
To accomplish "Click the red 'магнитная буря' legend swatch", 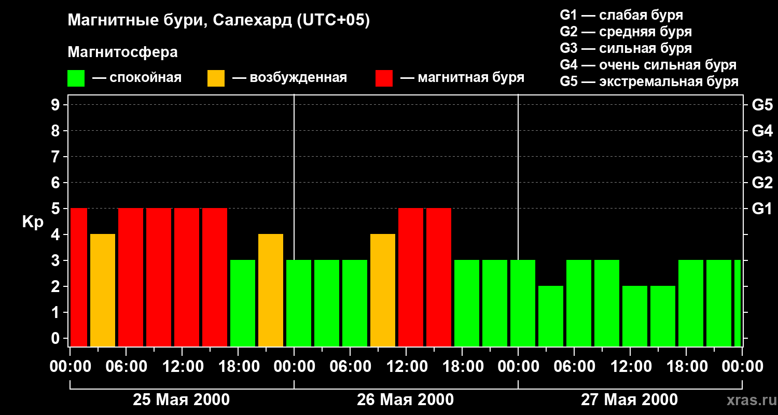I will click(x=384, y=78).
